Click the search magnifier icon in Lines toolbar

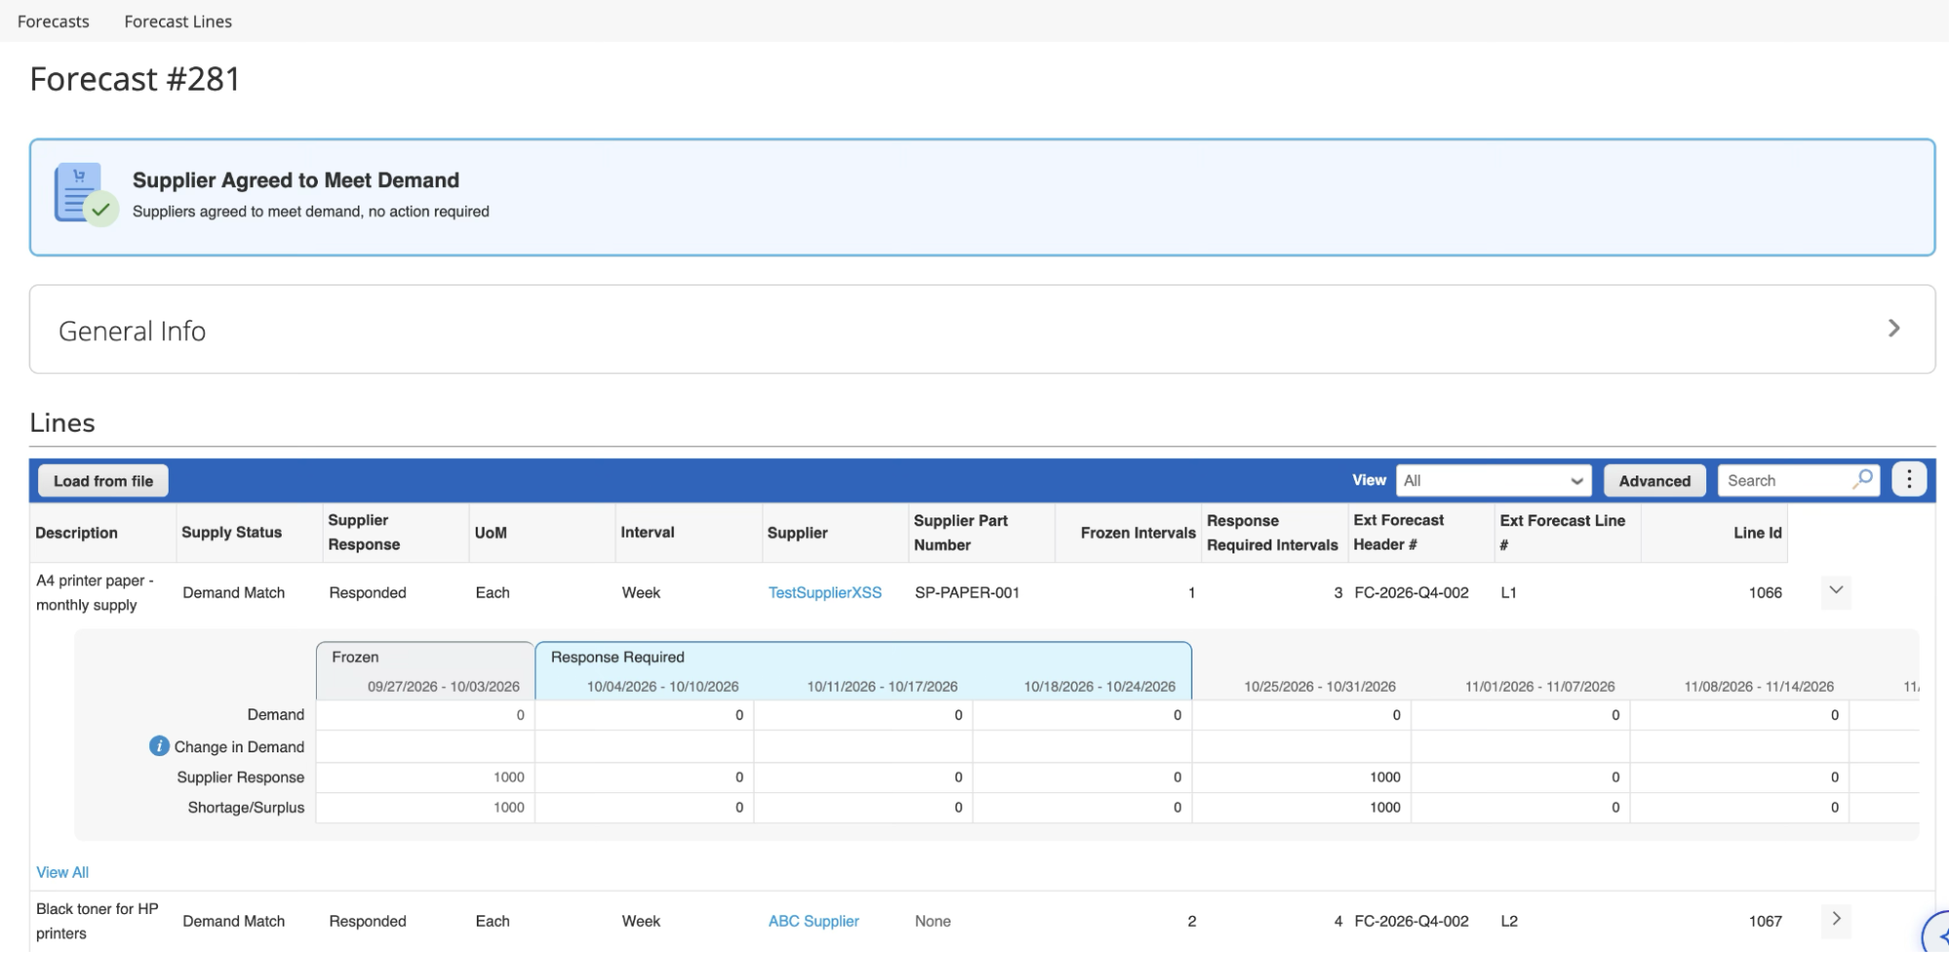[x=1863, y=479]
